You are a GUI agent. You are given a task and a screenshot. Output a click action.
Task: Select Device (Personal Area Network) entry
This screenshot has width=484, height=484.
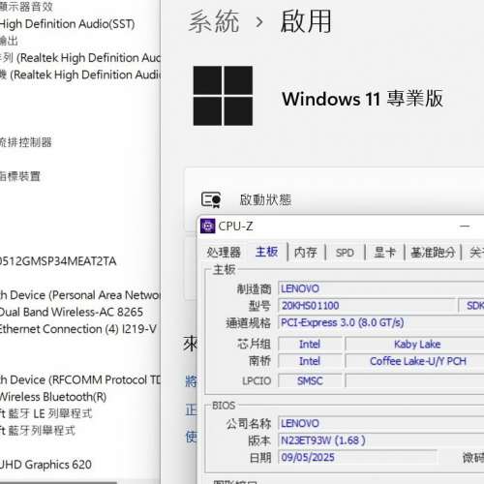(x=80, y=295)
